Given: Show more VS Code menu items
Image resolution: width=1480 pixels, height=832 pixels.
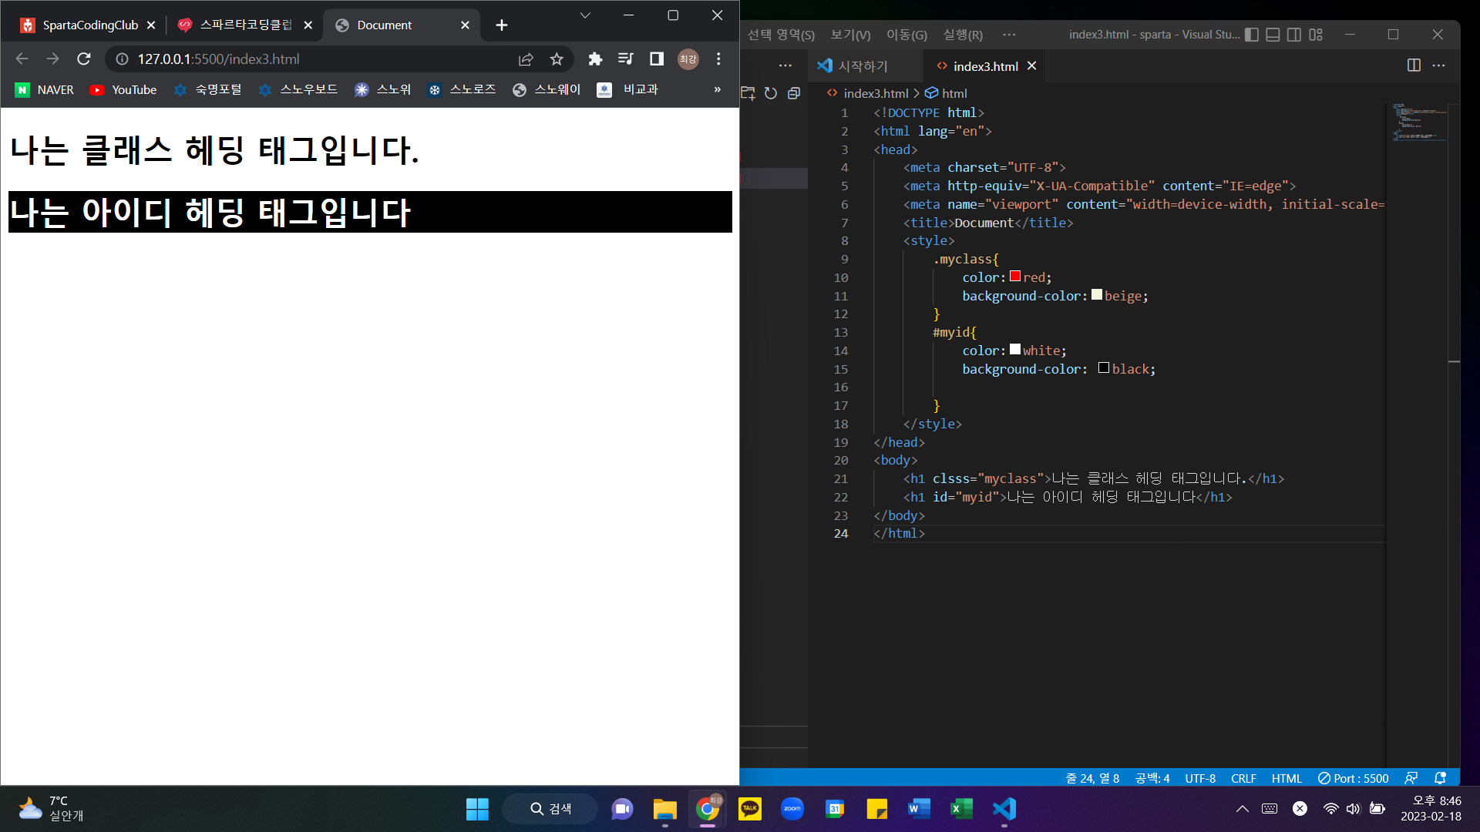Looking at the screenshot, I should pos(1009,35).
